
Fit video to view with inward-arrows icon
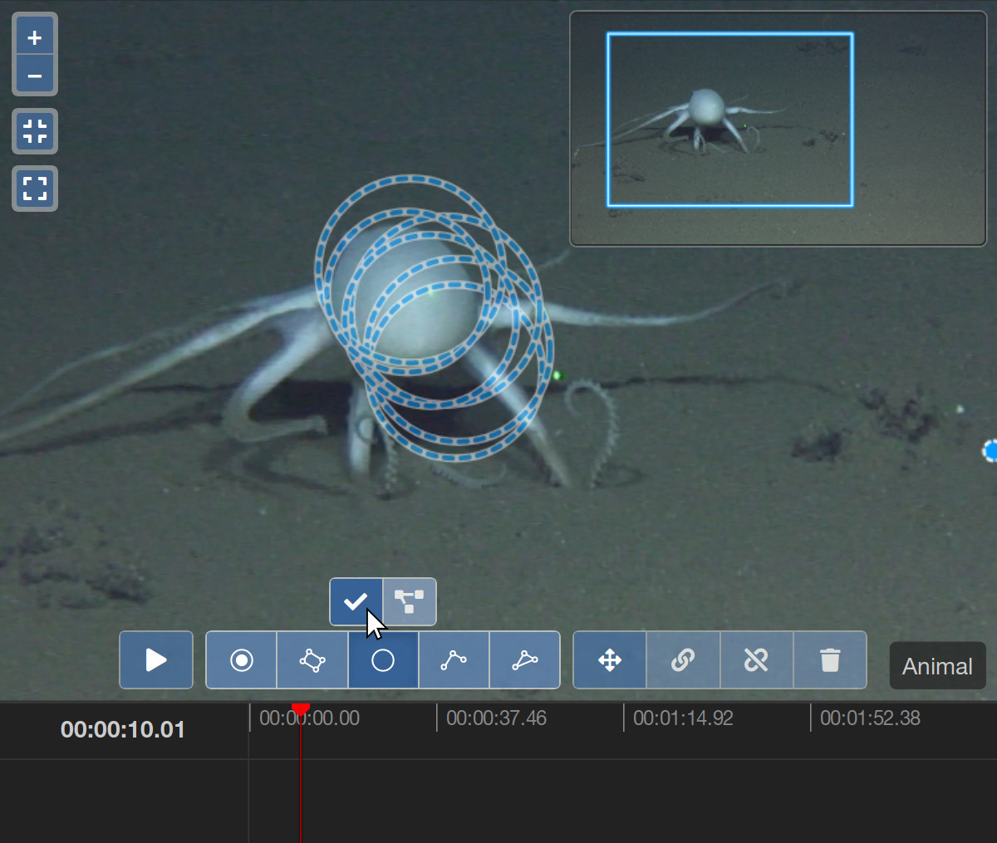(x=35, y=131)
